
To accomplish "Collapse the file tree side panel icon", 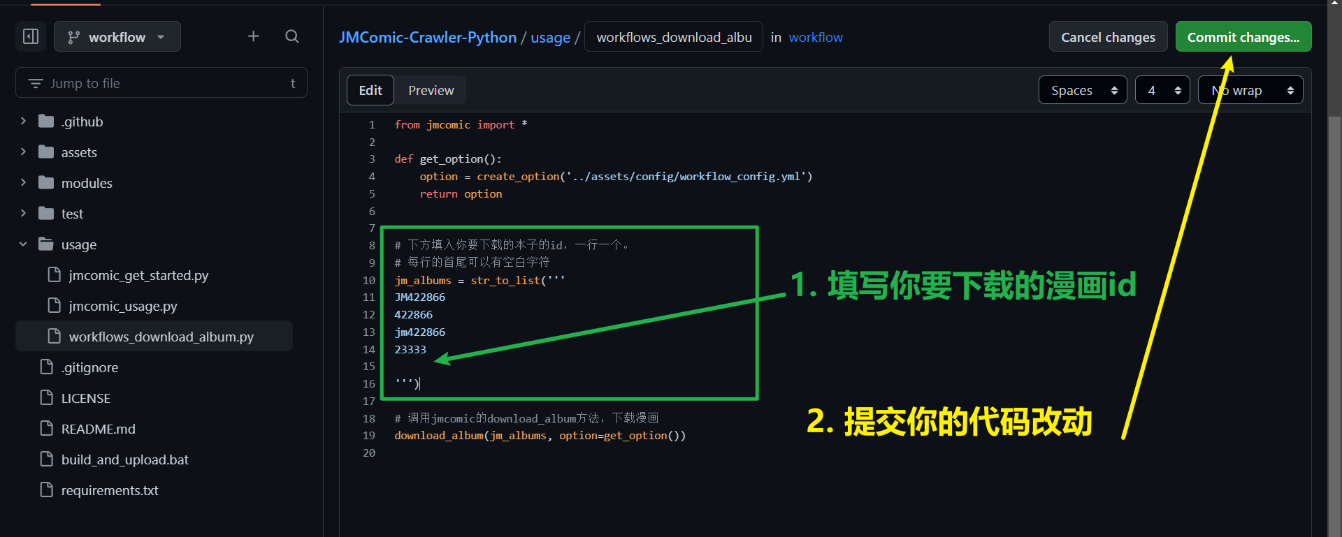I will click(x=31, y=36).
